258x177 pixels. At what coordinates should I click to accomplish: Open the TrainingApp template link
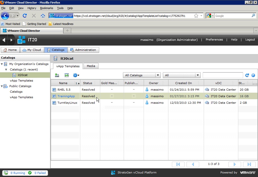pos(66,96)
